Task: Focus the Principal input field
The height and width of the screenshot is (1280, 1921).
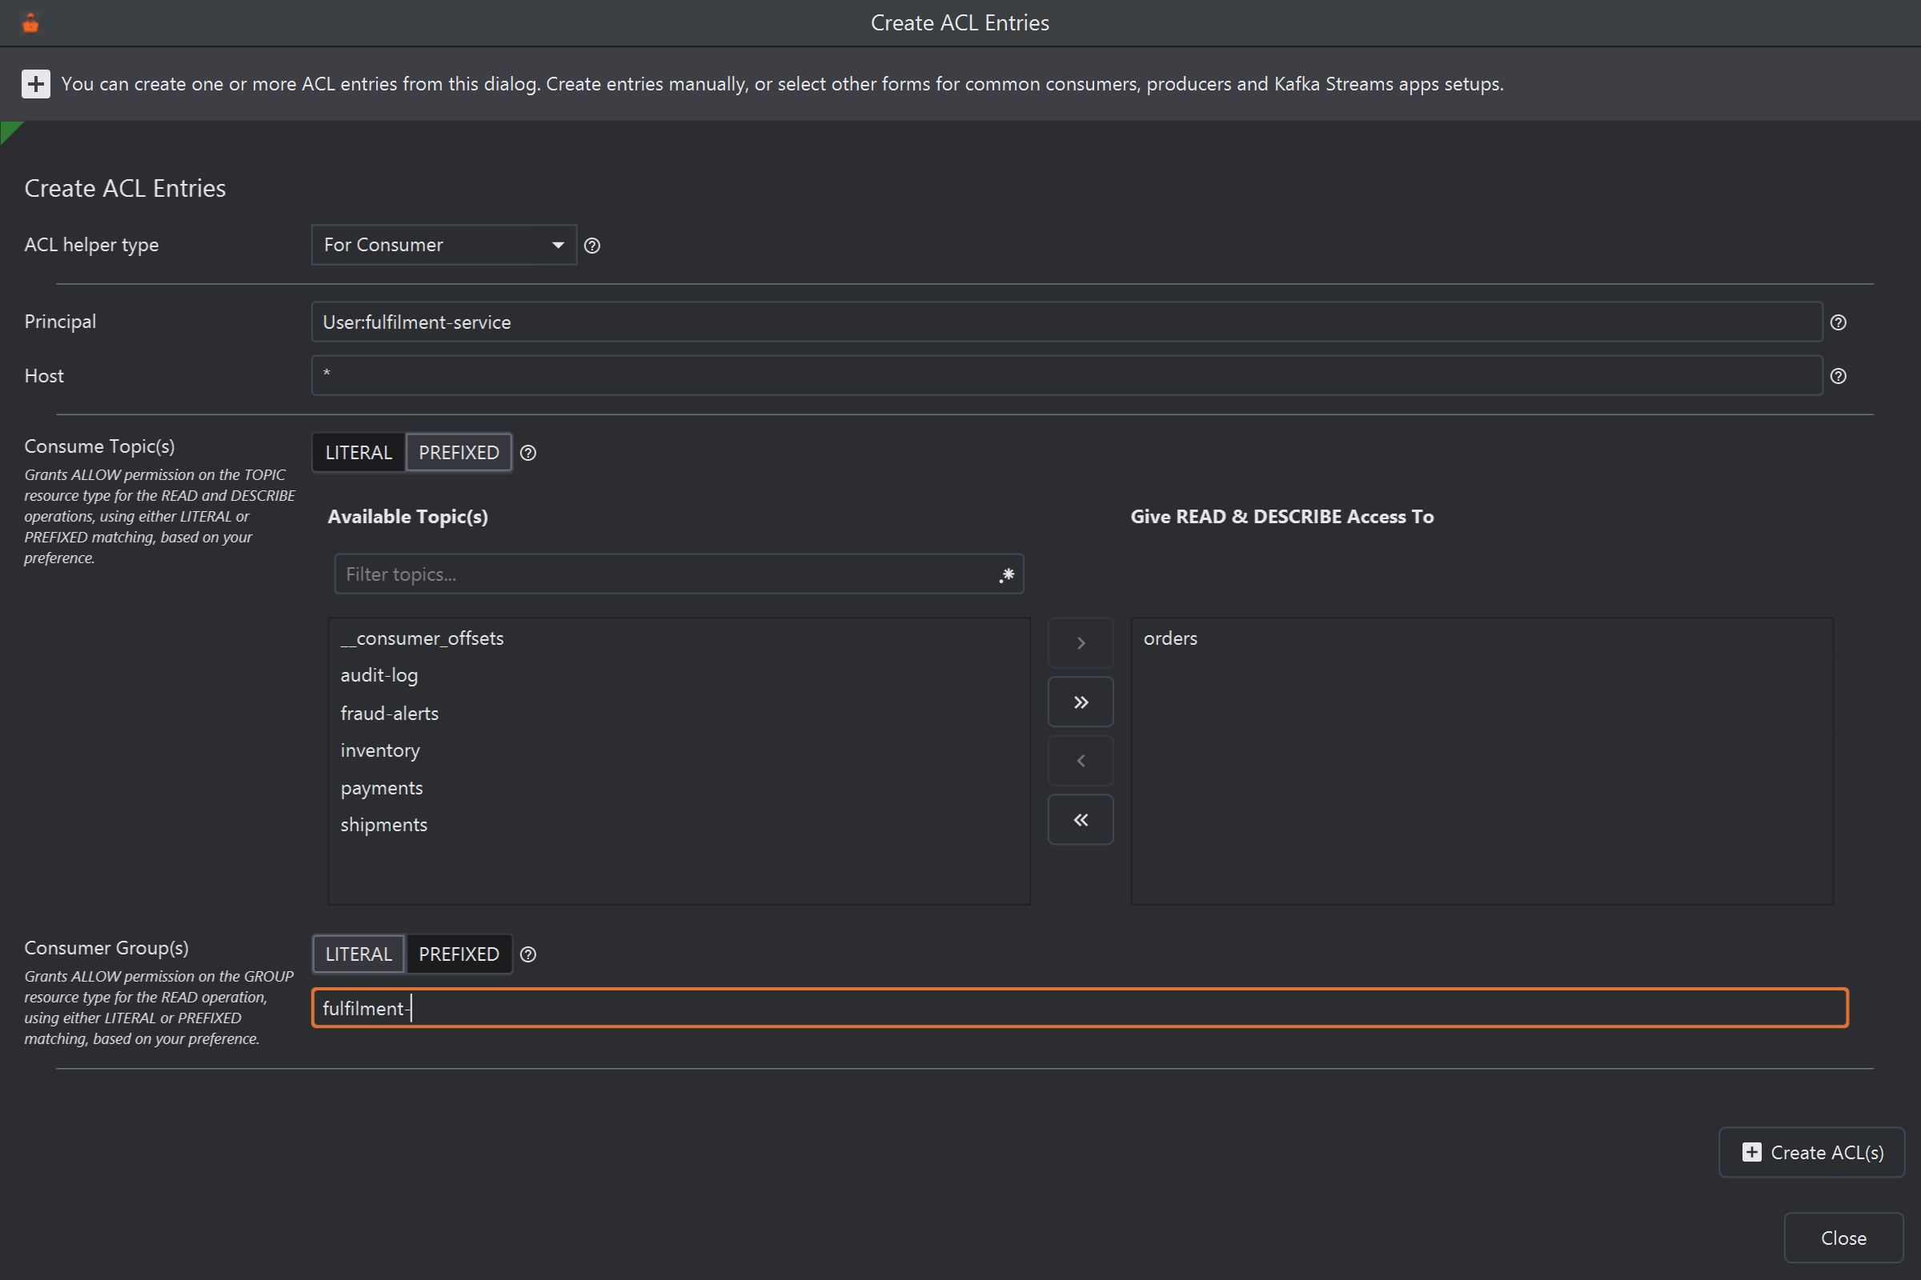Action: click(1067, 322)
